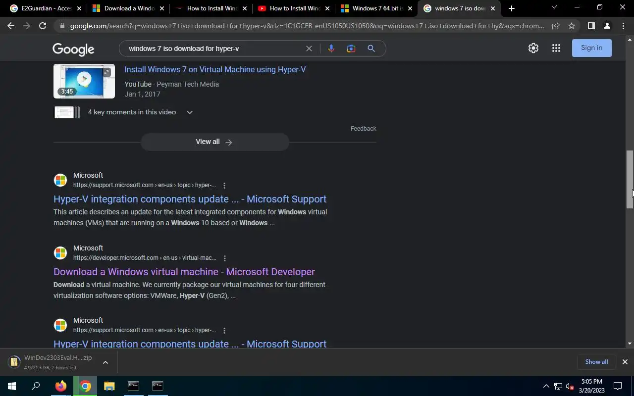
Task: Open the Chrome side panel
Action: point(591,26)
